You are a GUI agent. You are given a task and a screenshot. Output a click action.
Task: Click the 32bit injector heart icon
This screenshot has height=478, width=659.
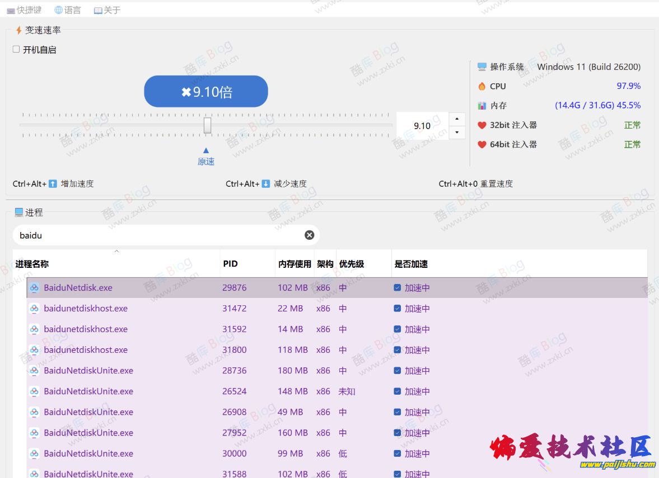[482, 125]
